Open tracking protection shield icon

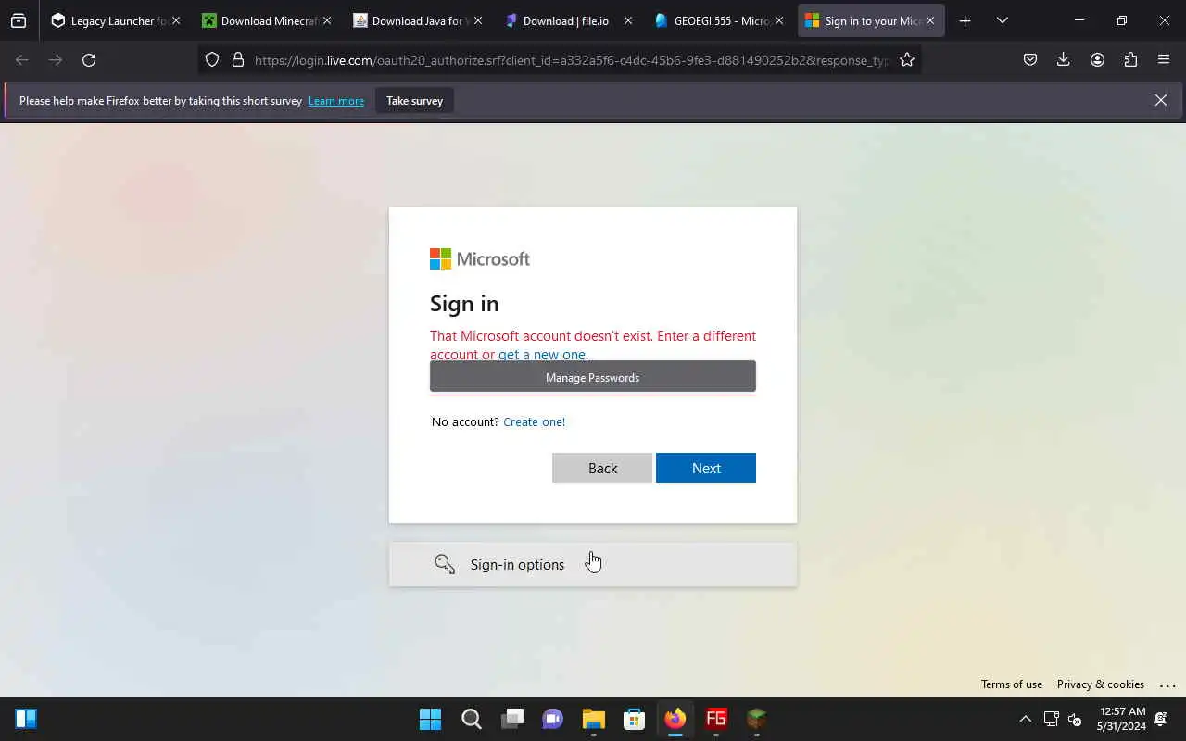212,59
